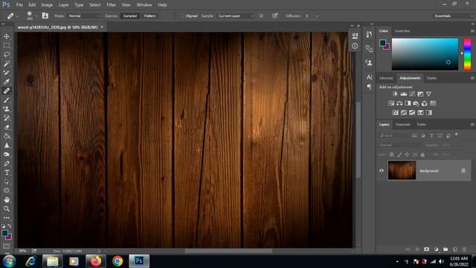
Task: Toggle Quick Mask mode icon
Action: pyautogui.click(x=7, y=246)
